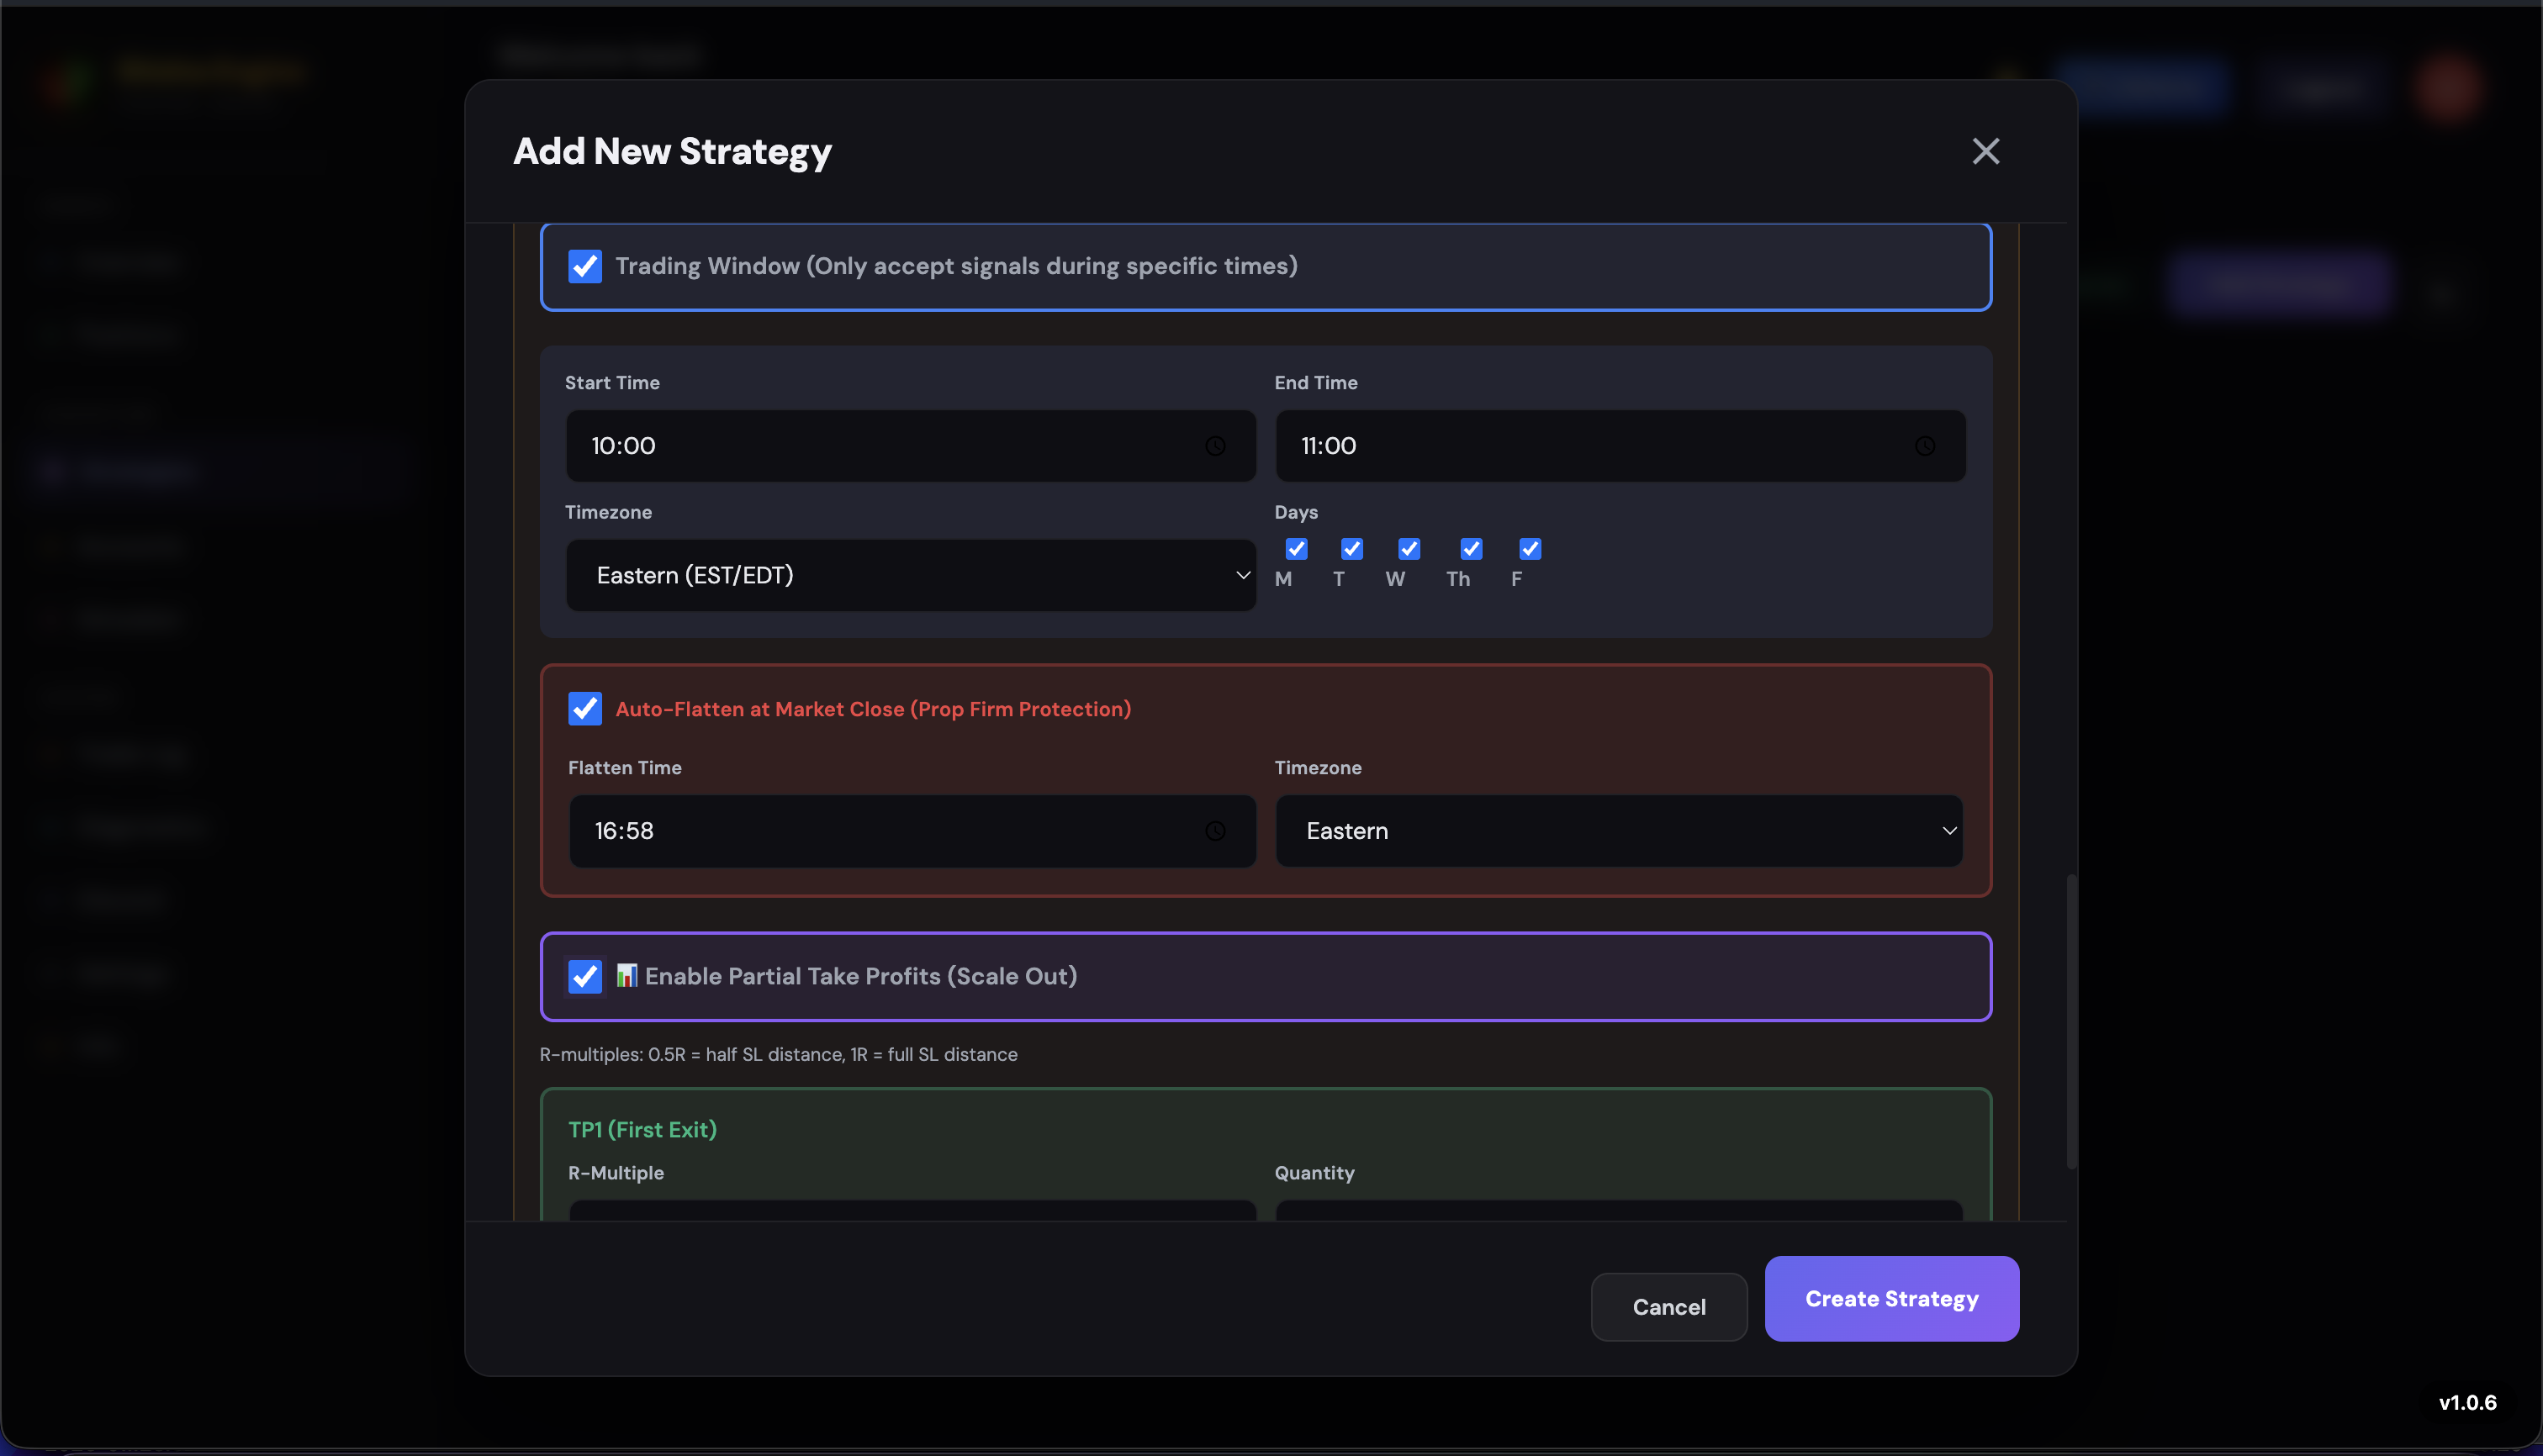Disable Auto-Flatten at Market Close

pyautogui.click(x=585, y=708)
